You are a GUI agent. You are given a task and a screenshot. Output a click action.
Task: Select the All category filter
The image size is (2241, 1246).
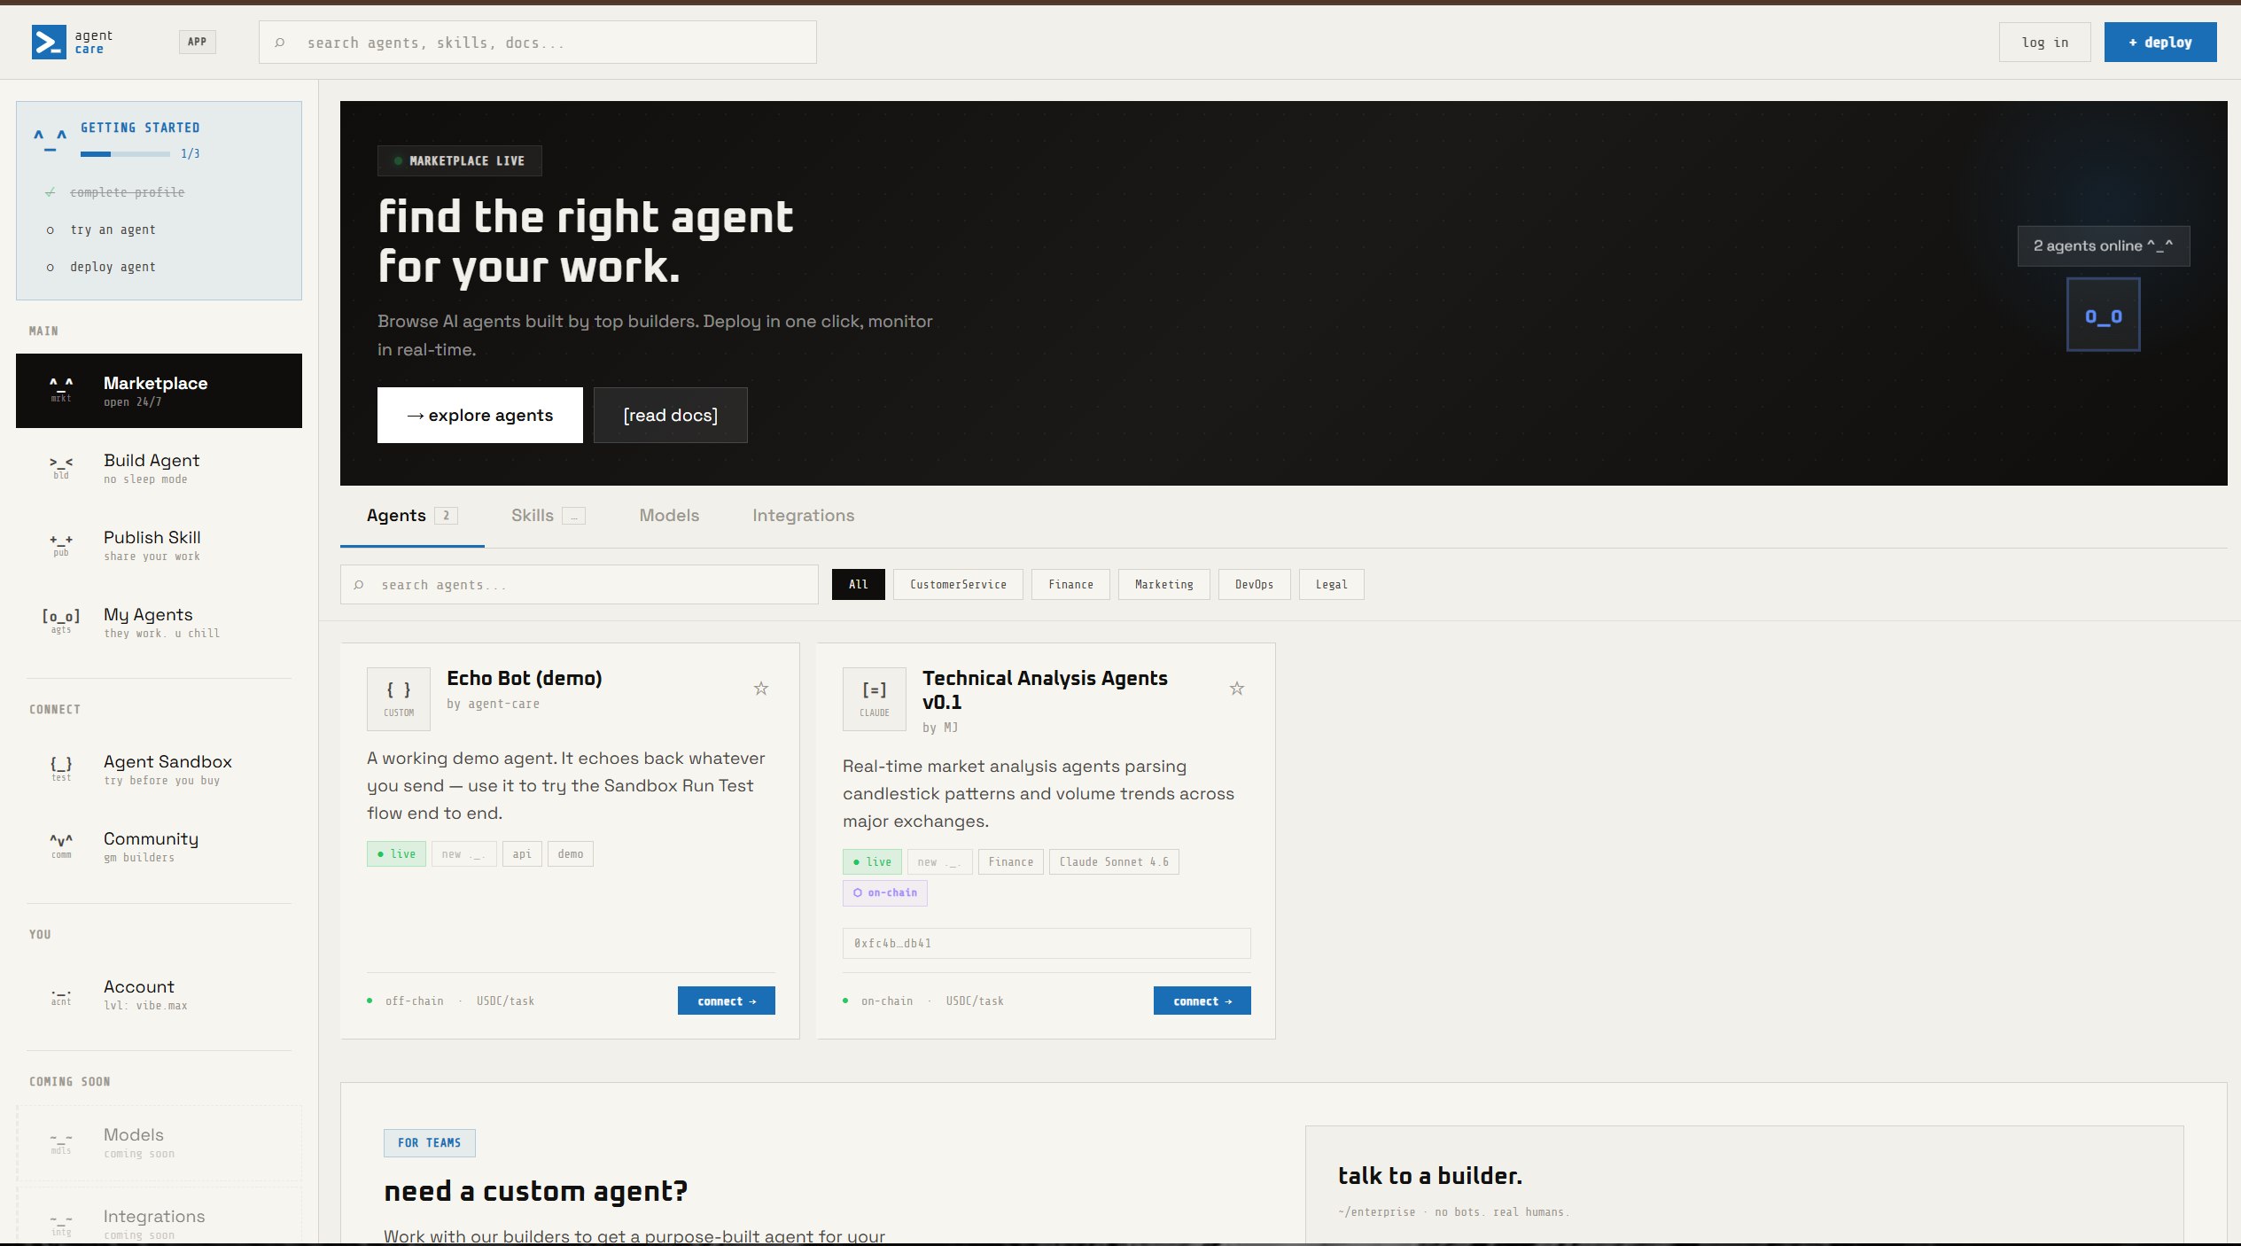858,584
